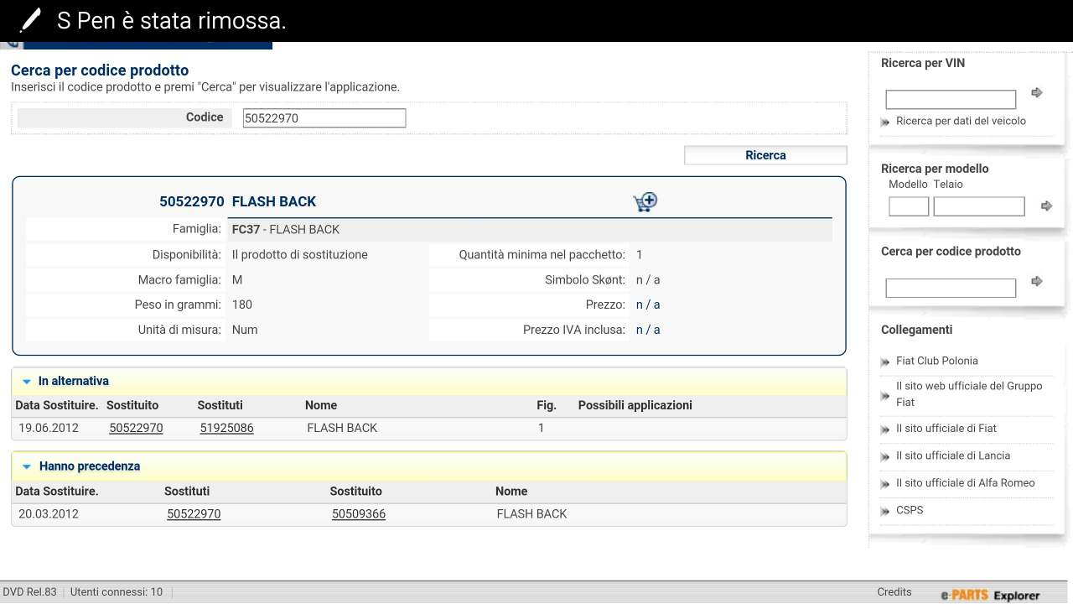Click the FC37 - FLASH BACK family value
The image size is (1073, 604).
point(286,229)
